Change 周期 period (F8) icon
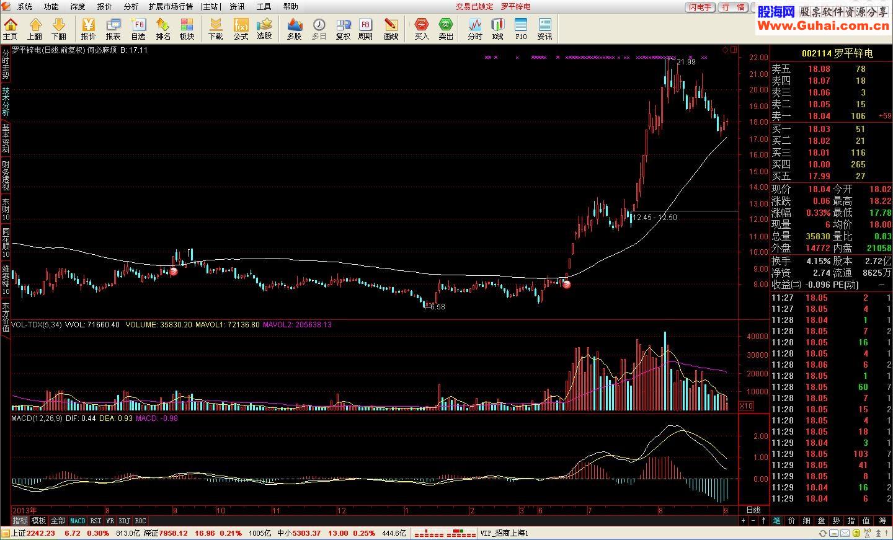 (x=365, y=29)
